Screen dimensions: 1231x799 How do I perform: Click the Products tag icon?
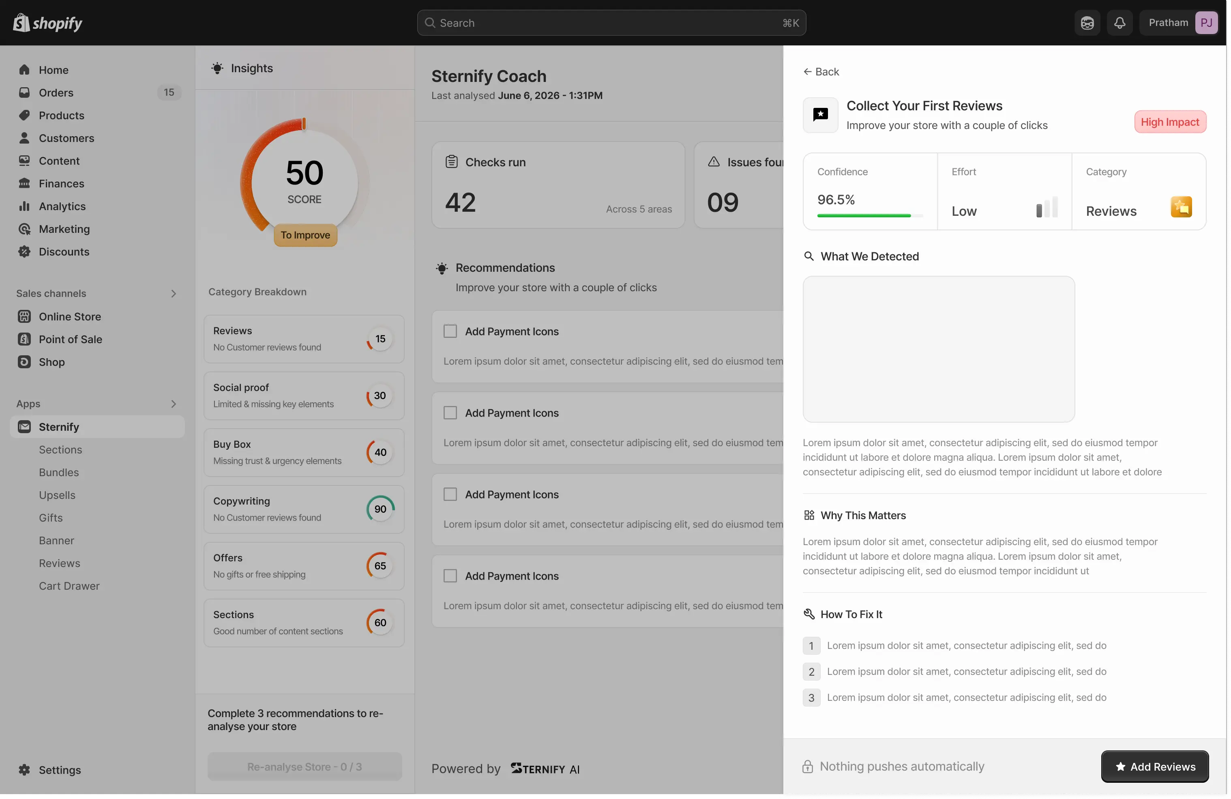coord(24,116)
